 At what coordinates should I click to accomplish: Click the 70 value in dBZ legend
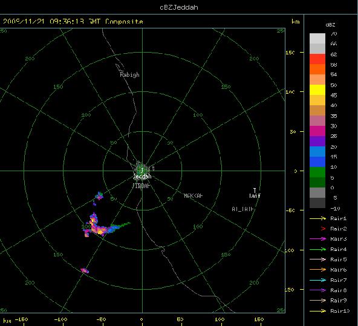334,34
